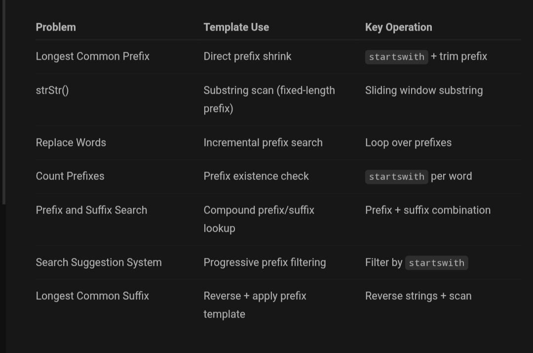This screenshot has width=533, height=353.
Task: Click the left edge vertical scrollbar
Action: 3,102
